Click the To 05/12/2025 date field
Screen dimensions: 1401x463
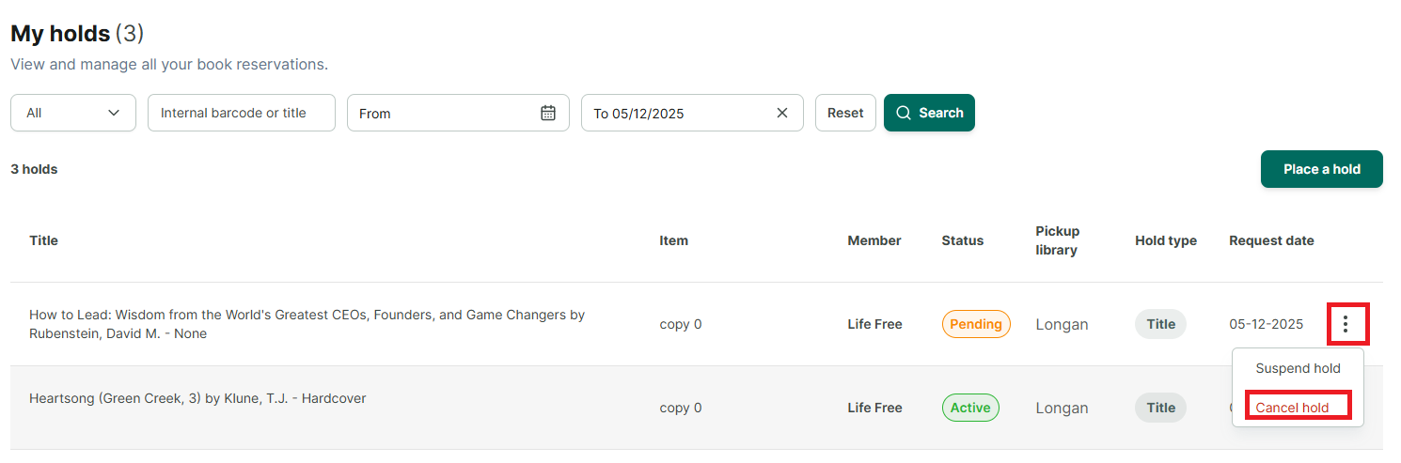[692, 113]
